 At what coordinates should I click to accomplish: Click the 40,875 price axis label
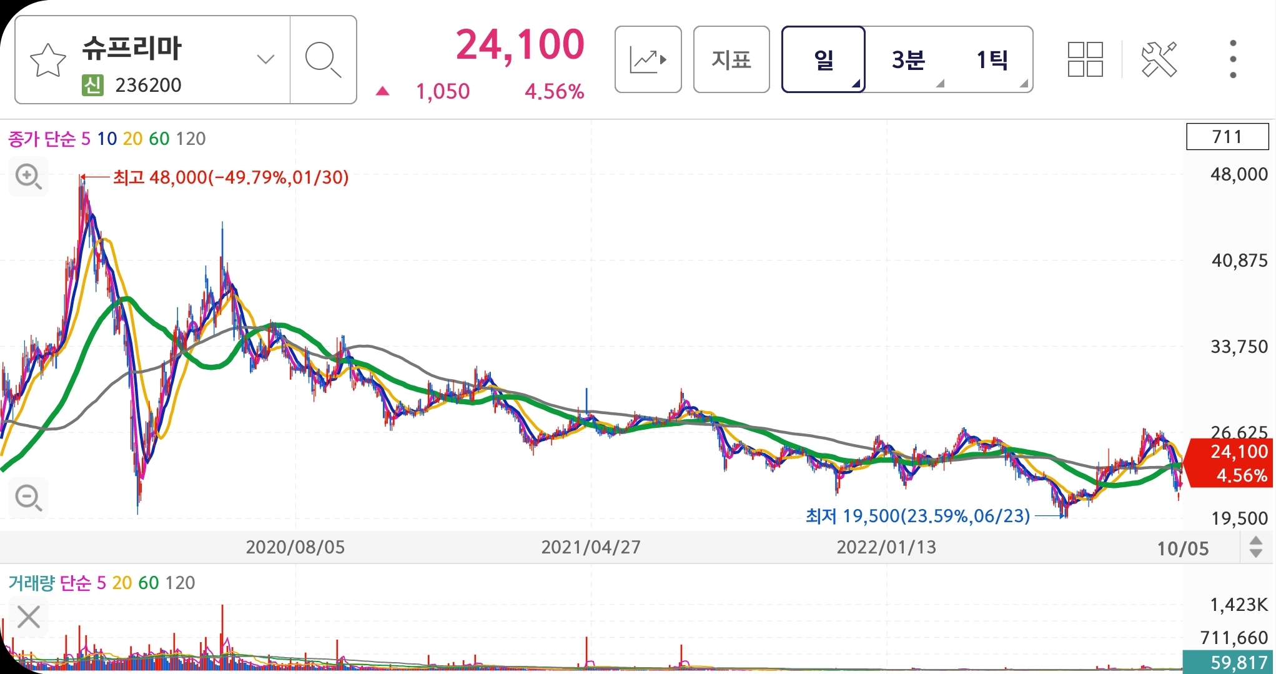pos(1240,260)
